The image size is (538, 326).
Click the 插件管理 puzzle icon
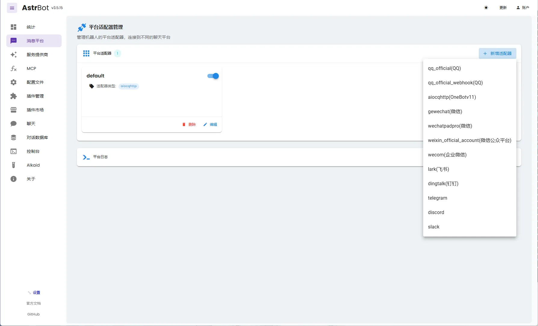(x=14, y=96)
